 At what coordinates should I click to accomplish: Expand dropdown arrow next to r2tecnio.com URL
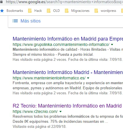coord(61,111)
